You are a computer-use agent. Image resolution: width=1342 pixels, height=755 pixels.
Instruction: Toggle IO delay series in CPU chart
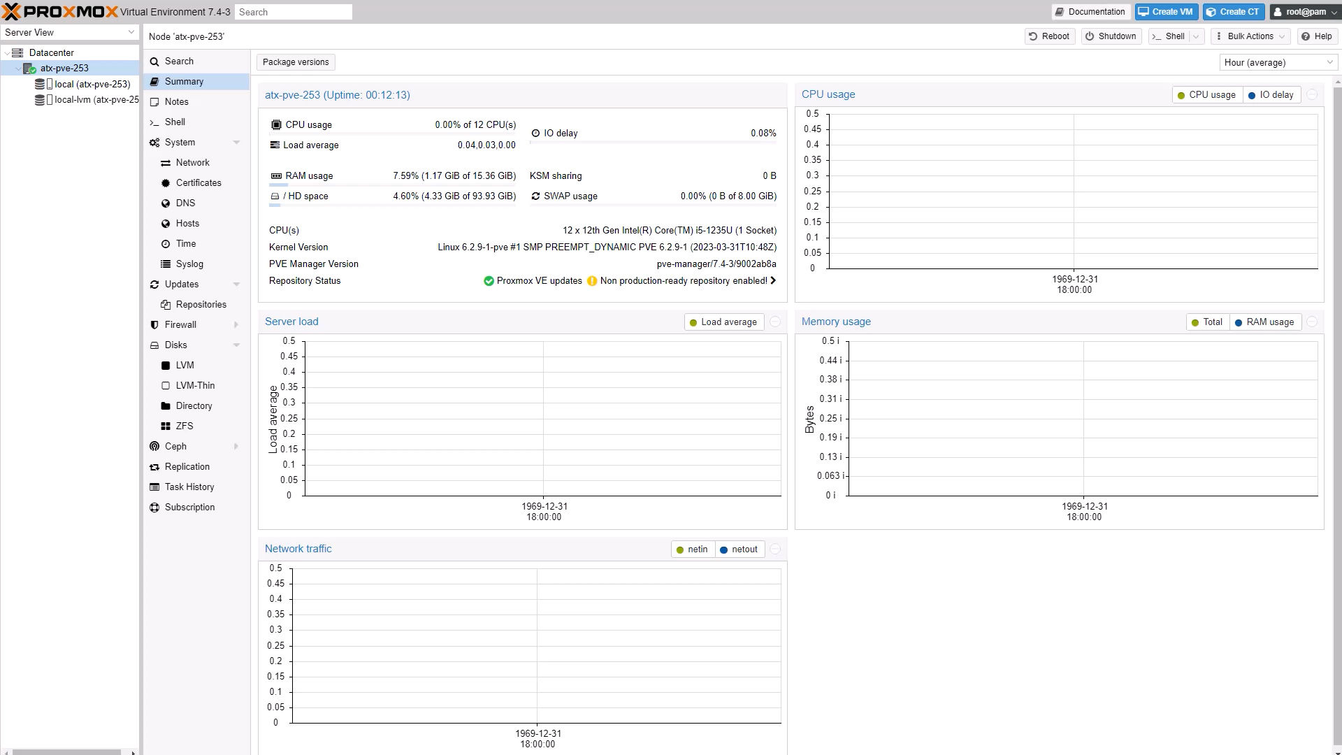1271,95
